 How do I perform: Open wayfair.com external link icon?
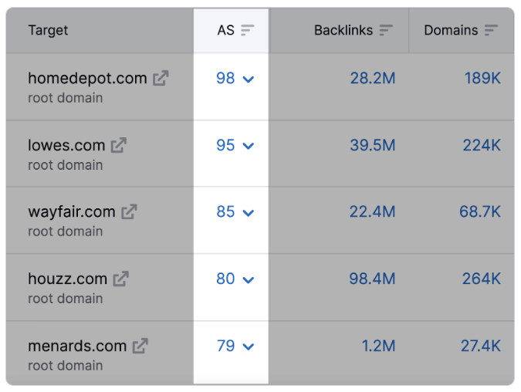pyautogui.click(x=129, y=211)
